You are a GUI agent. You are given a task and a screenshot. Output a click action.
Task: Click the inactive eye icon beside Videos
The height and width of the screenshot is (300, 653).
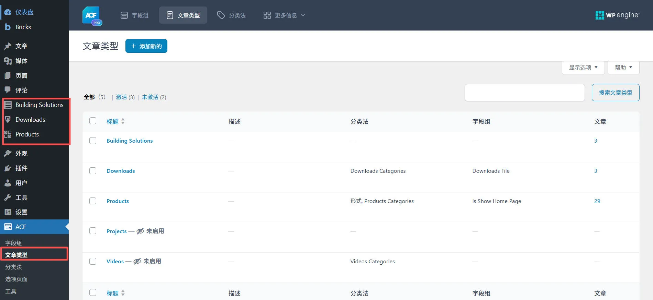point(137,261)
